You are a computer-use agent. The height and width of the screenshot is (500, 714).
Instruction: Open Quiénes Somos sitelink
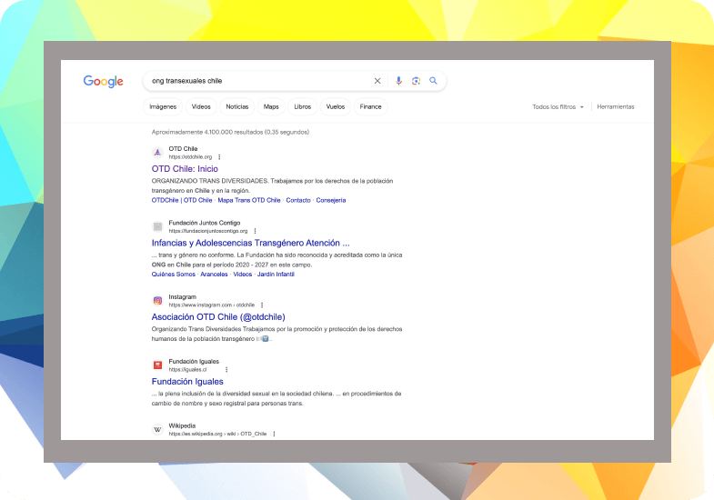point(174,275)
